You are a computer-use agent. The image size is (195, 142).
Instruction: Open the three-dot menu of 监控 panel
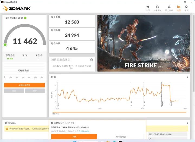pyautogui.click(x=187, y=77)
